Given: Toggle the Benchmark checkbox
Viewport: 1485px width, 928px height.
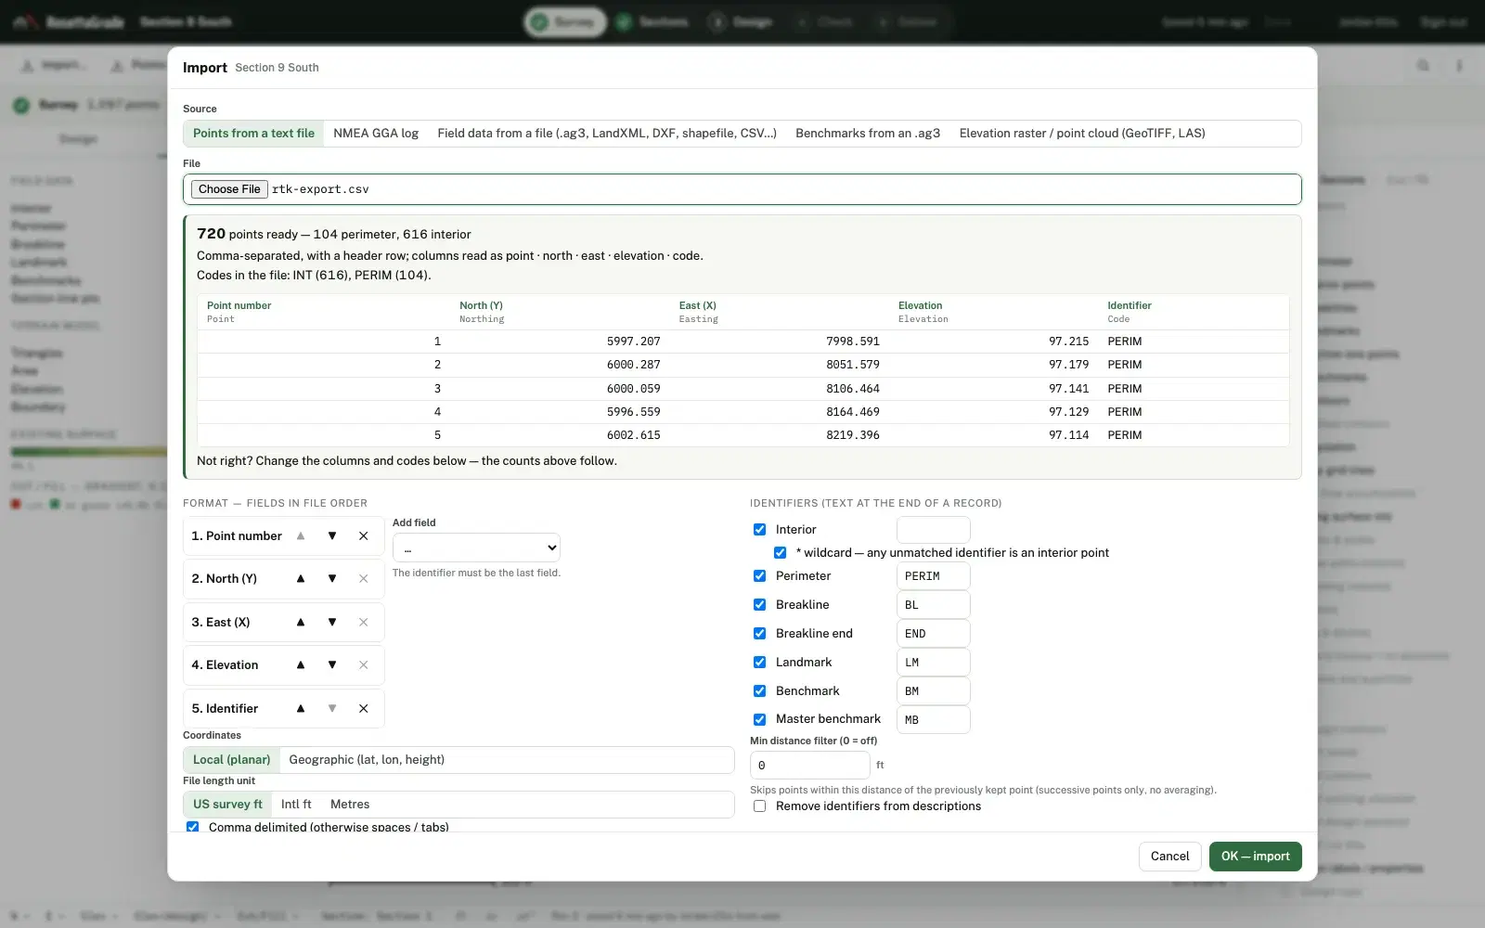Looking at the screenshot, I should 759,691.
